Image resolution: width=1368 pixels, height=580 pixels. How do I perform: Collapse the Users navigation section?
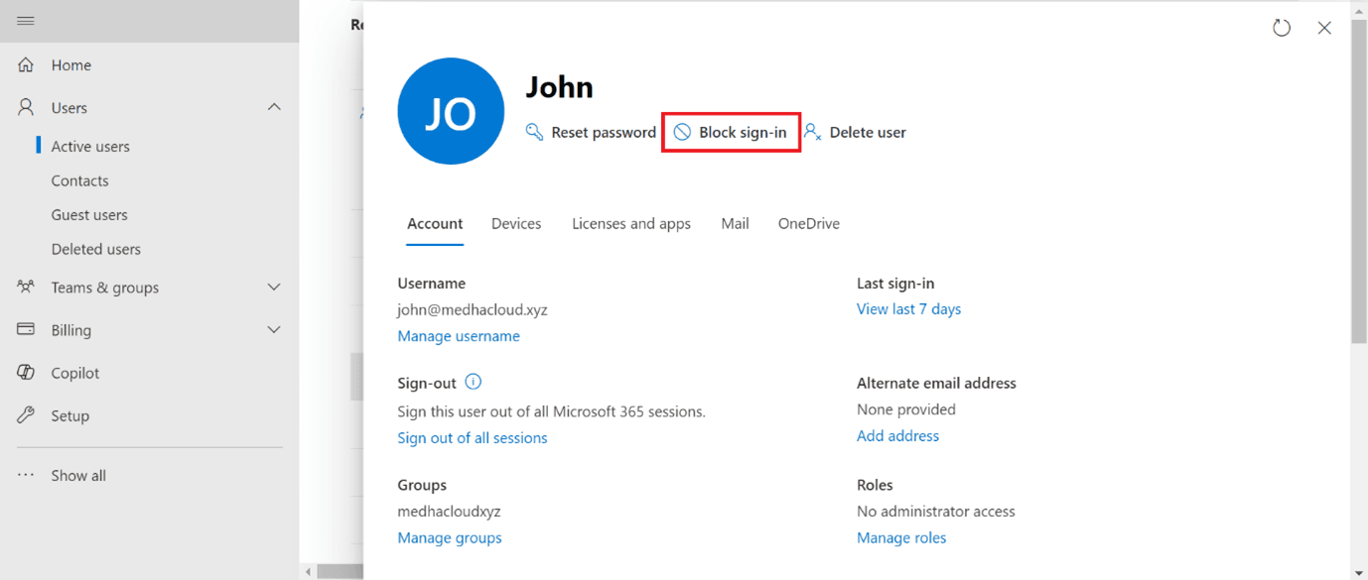(274, 107)
